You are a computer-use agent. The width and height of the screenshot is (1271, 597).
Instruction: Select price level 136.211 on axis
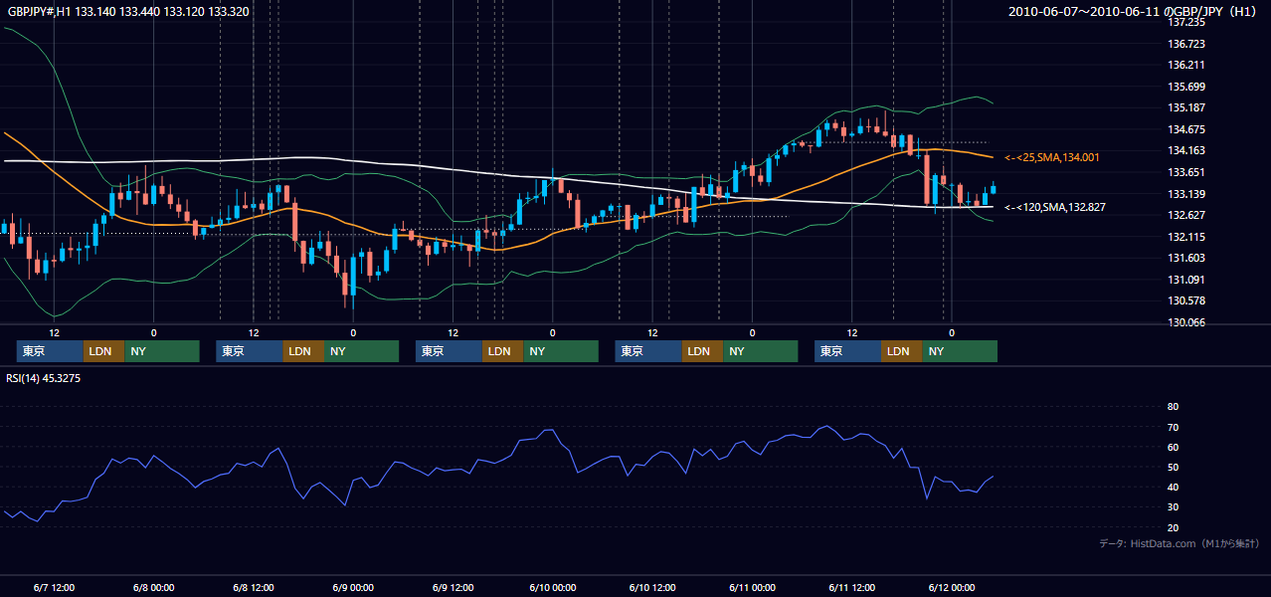(1186, 65)
